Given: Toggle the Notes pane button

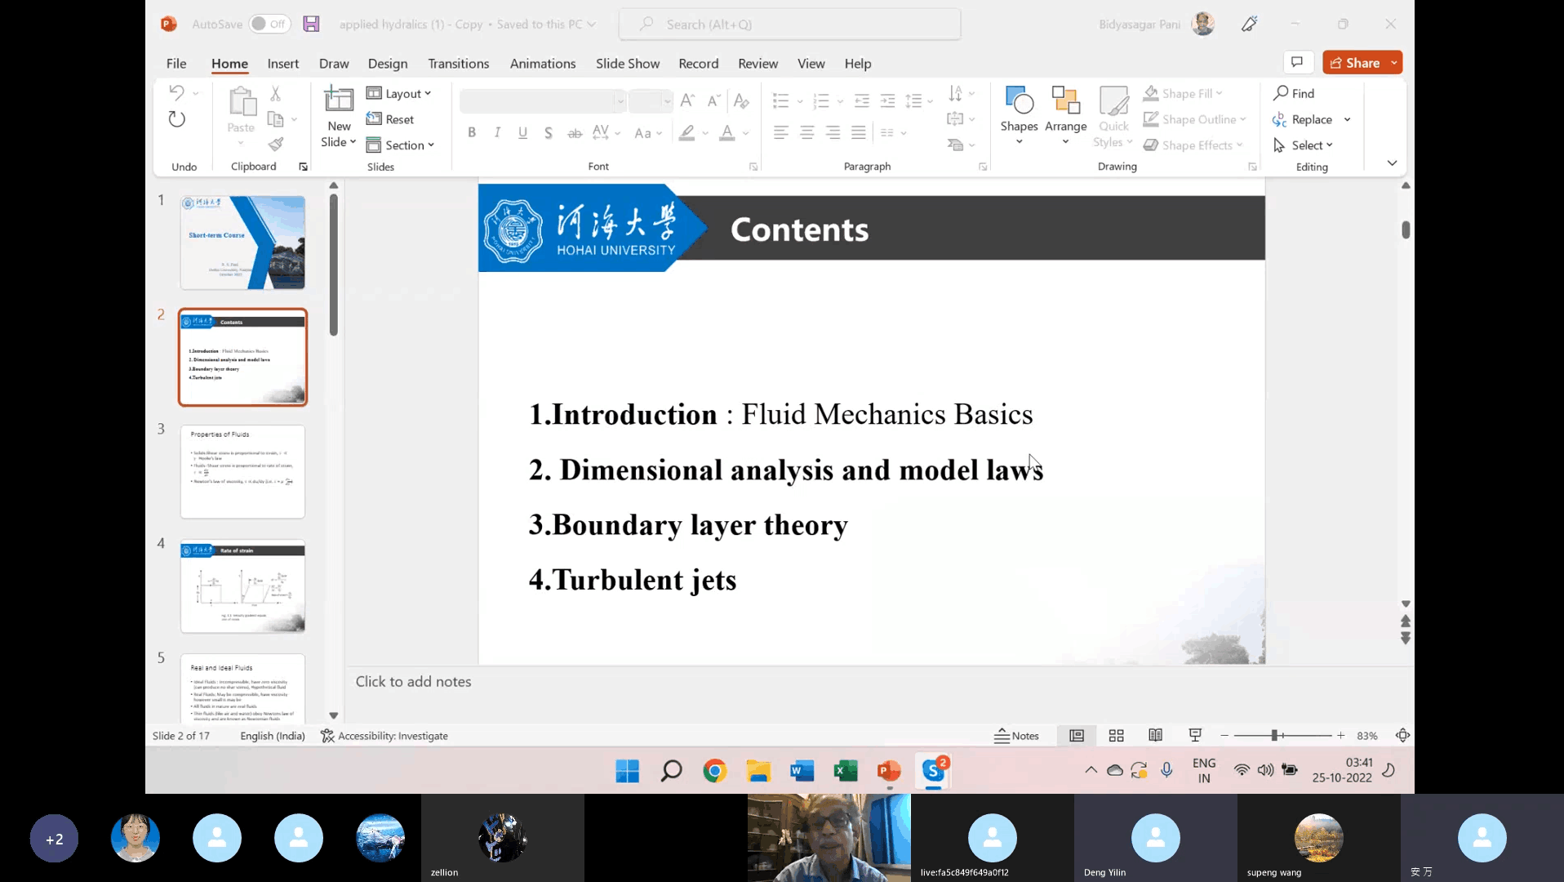Looking at the screenshot, I should 1016,736.
